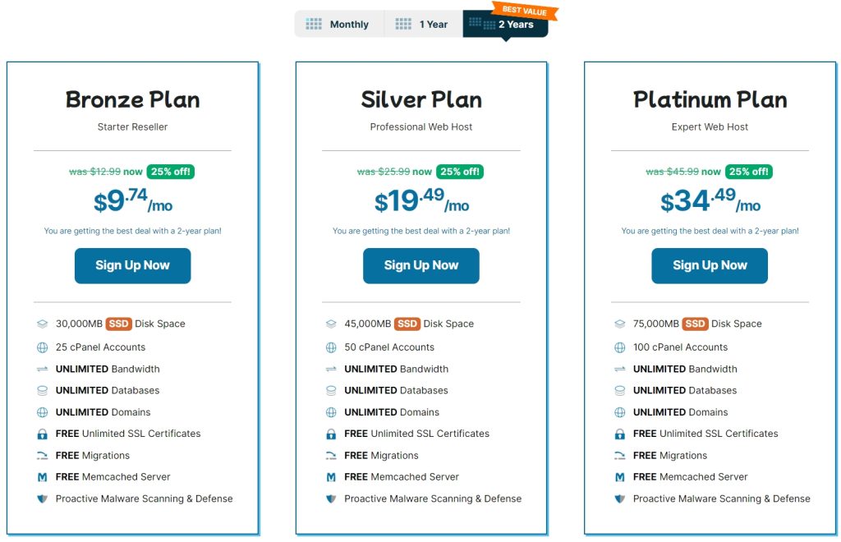Viewport: 841px width, 542px height.
Task: Click the Platinum Plan heading
Action: click(x=710, y=100)
